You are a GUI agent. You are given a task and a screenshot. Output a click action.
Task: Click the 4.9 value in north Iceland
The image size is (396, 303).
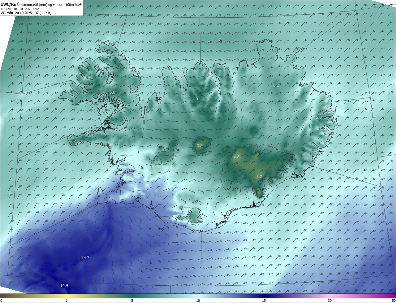195,99
